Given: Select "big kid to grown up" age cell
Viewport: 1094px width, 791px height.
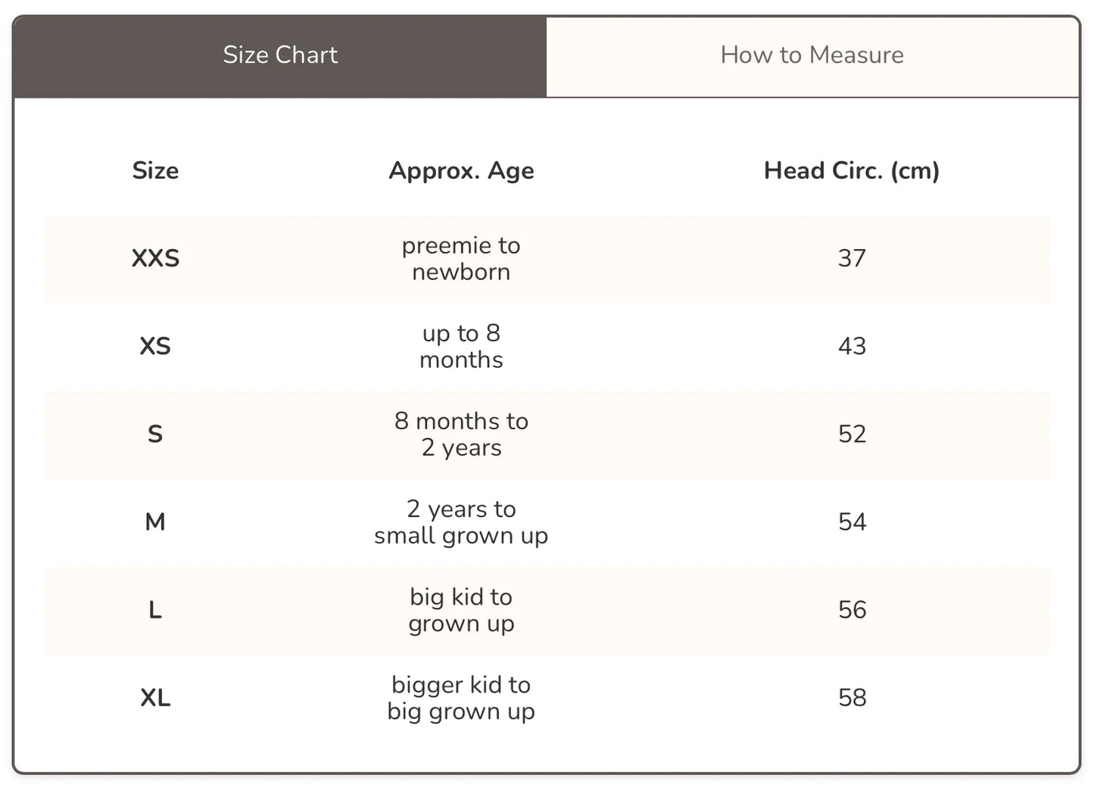Looking at the screenshot, I should 461,609.
